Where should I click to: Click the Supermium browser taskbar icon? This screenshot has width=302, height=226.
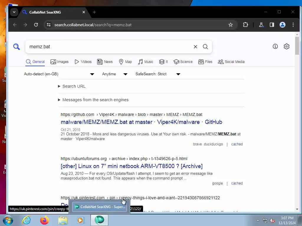tap(99, 220)
